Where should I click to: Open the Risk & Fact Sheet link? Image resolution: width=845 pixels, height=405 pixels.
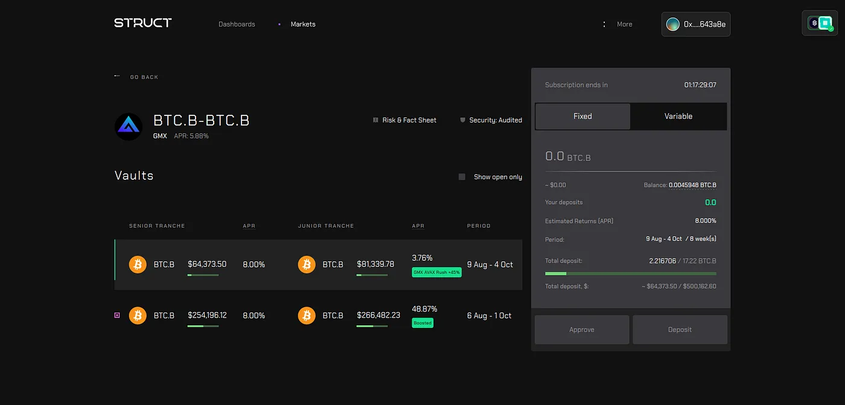[409, 120]
